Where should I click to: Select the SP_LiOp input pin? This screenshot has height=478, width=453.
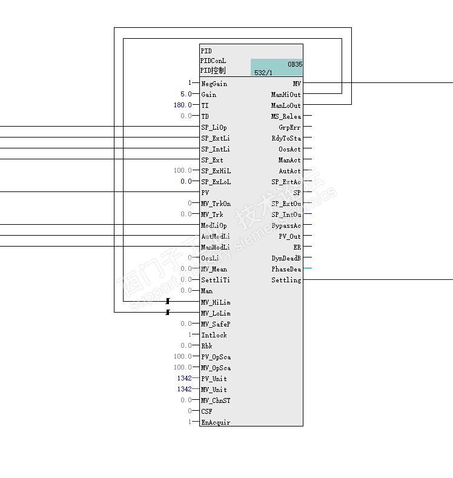pos(214,127)
